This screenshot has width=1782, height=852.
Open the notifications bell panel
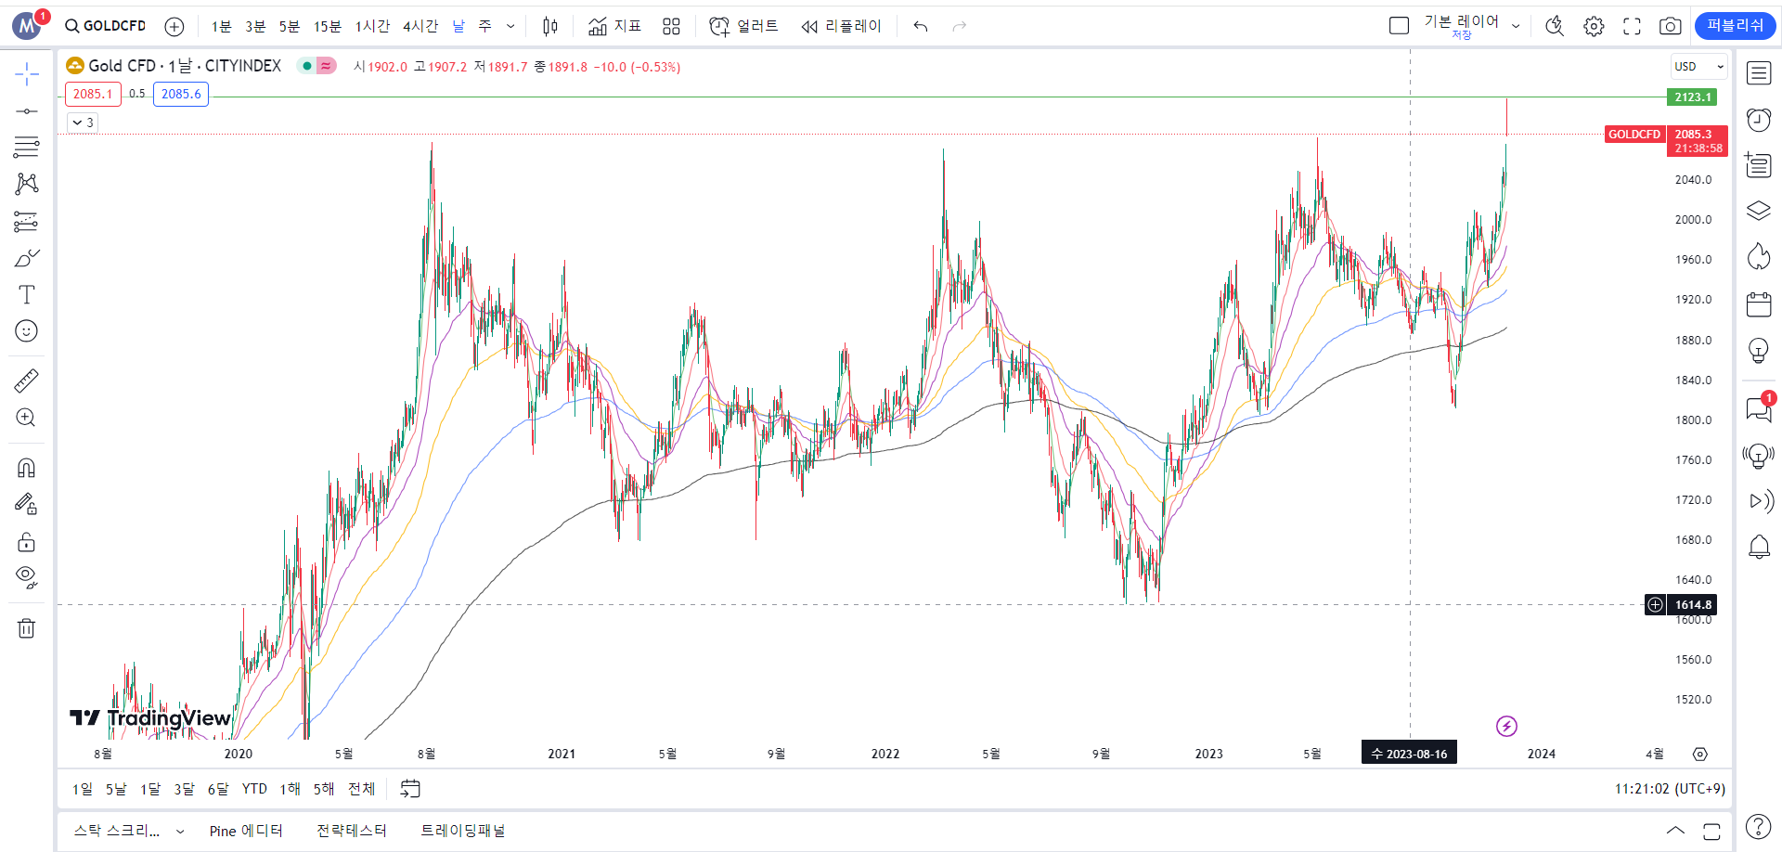(1759, 548)
